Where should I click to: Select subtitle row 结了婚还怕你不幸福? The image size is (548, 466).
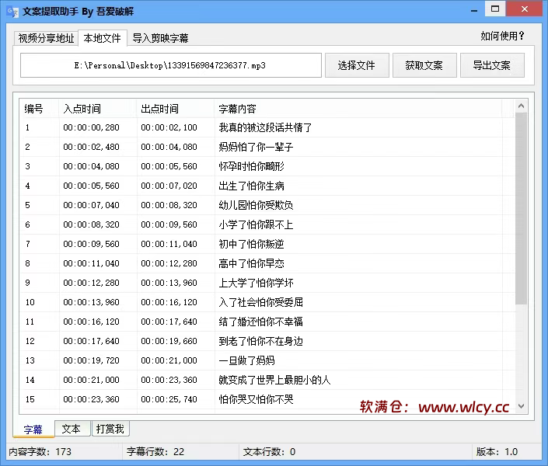click(267, 322)
